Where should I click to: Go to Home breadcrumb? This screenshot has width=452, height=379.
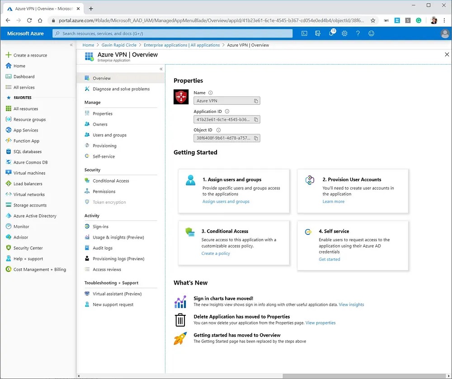(88, 45)
